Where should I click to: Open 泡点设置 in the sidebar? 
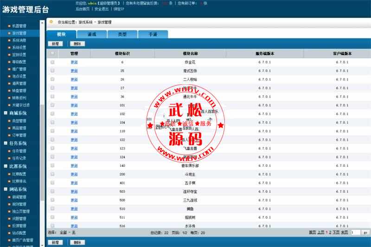coord(19,76)
